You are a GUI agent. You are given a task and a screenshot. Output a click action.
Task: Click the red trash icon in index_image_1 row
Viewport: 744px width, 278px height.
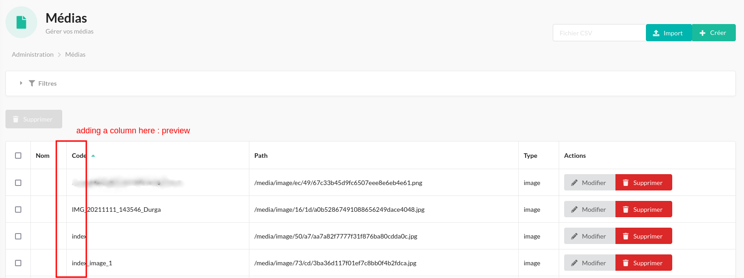pyautogui.click(x=626, y=263)
